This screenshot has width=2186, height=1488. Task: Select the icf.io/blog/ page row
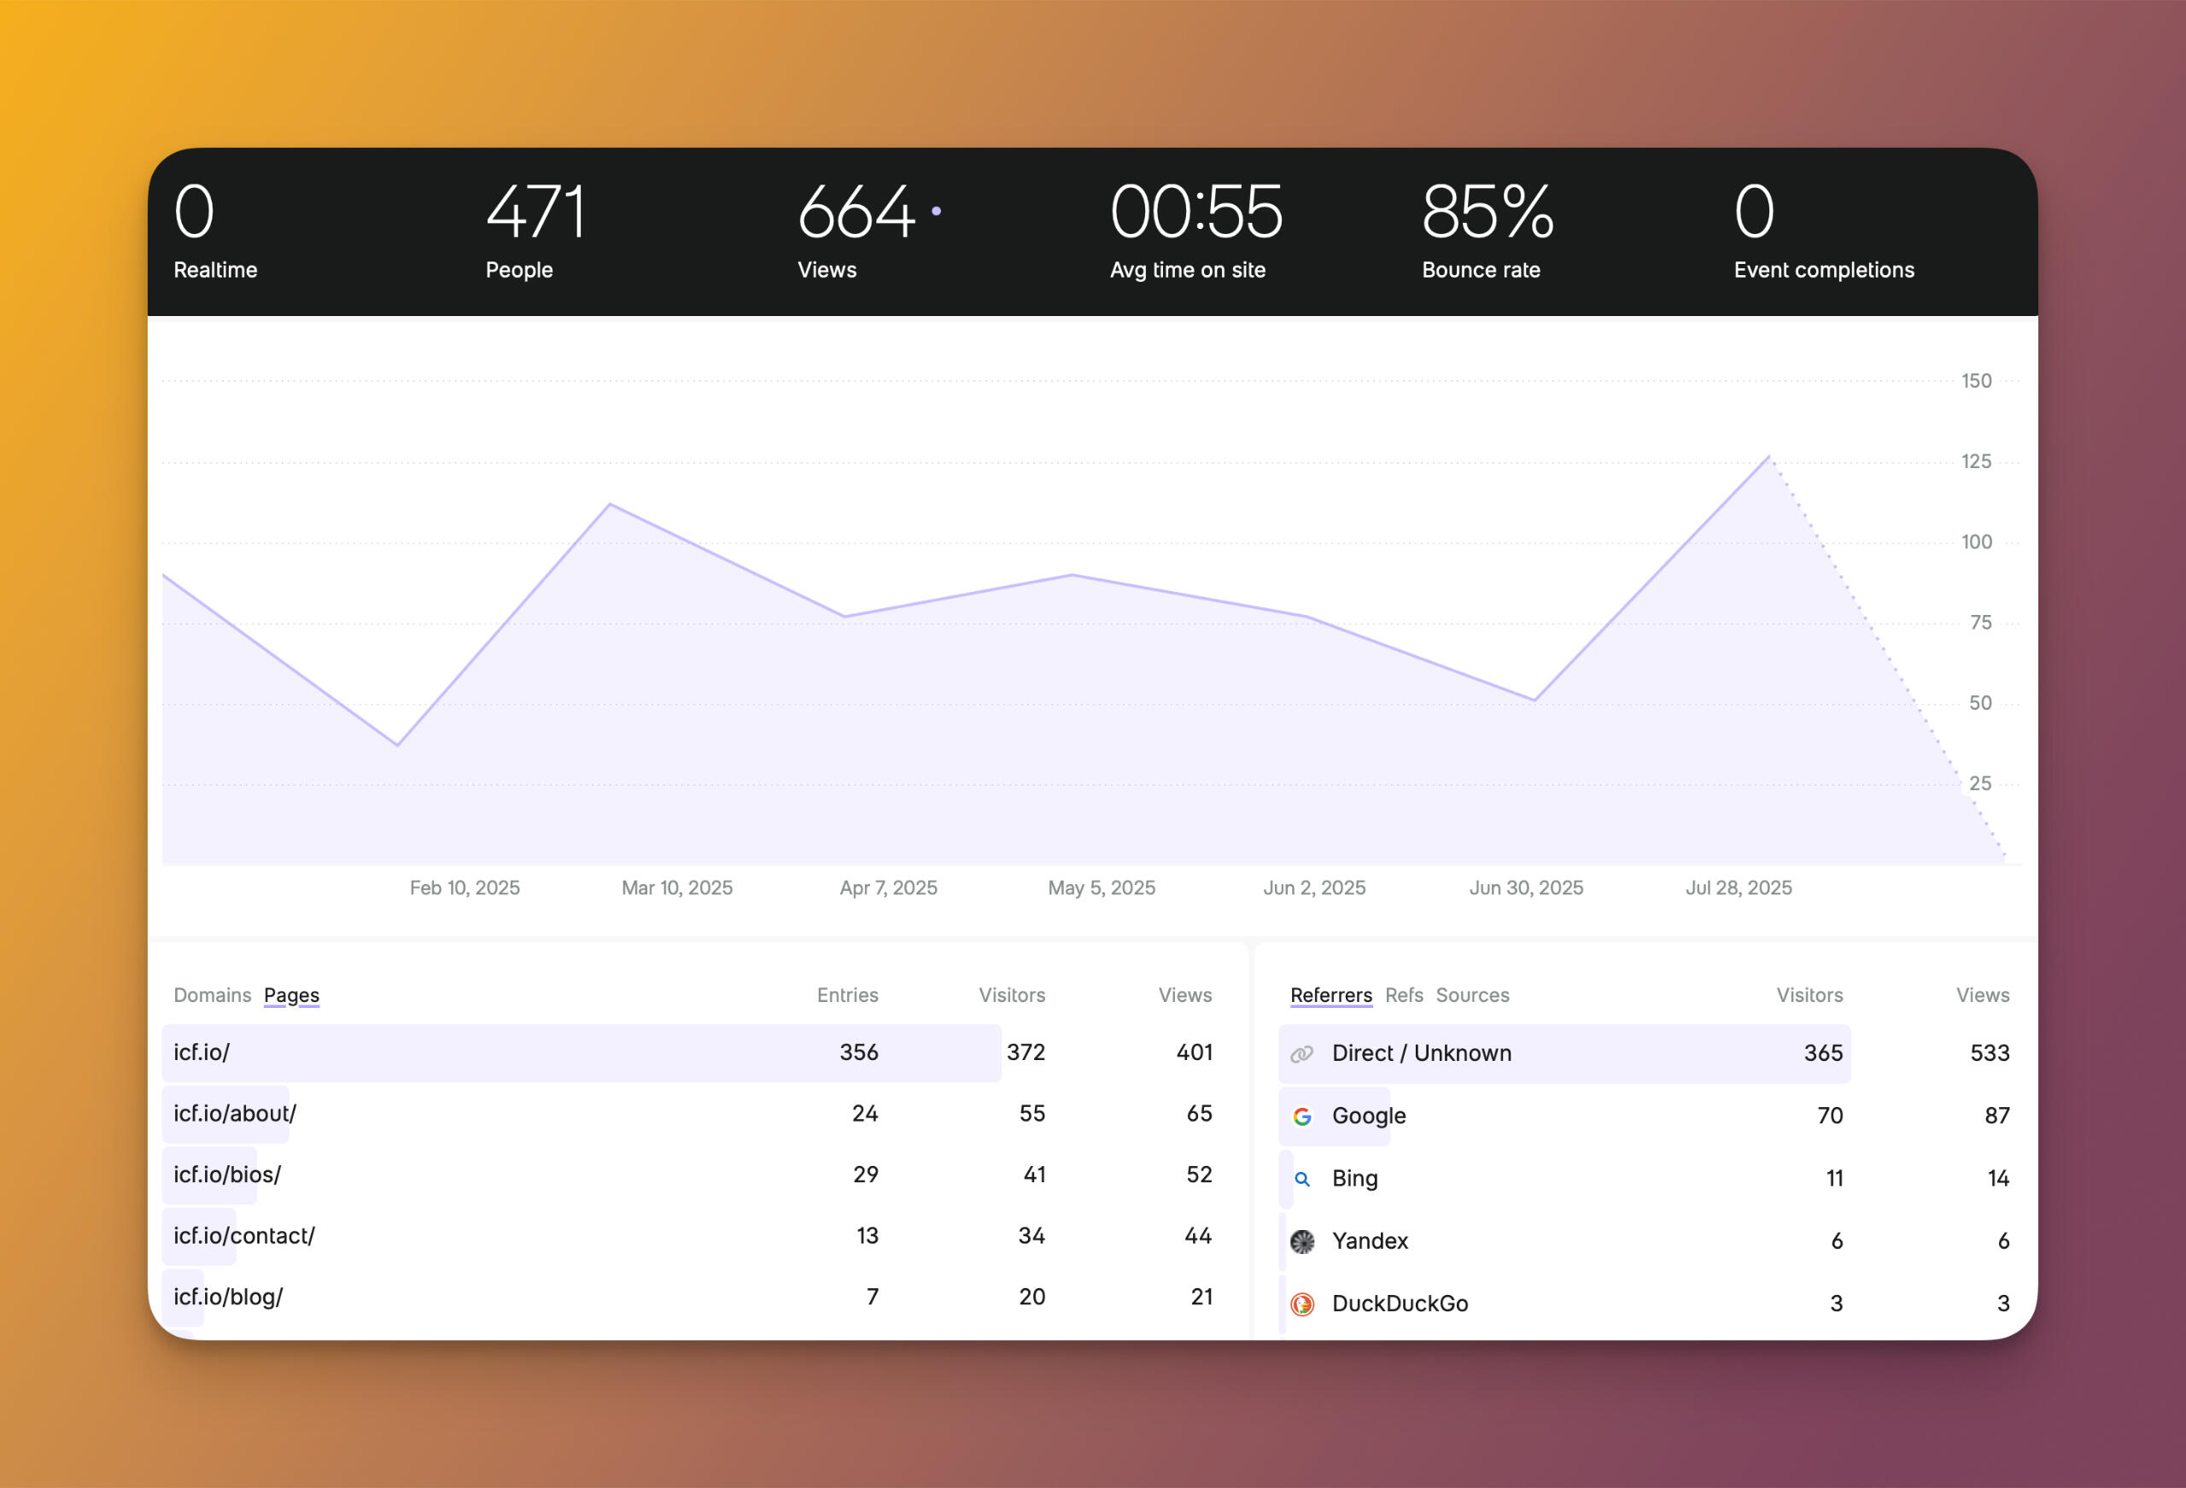[x=229, y=1297]
